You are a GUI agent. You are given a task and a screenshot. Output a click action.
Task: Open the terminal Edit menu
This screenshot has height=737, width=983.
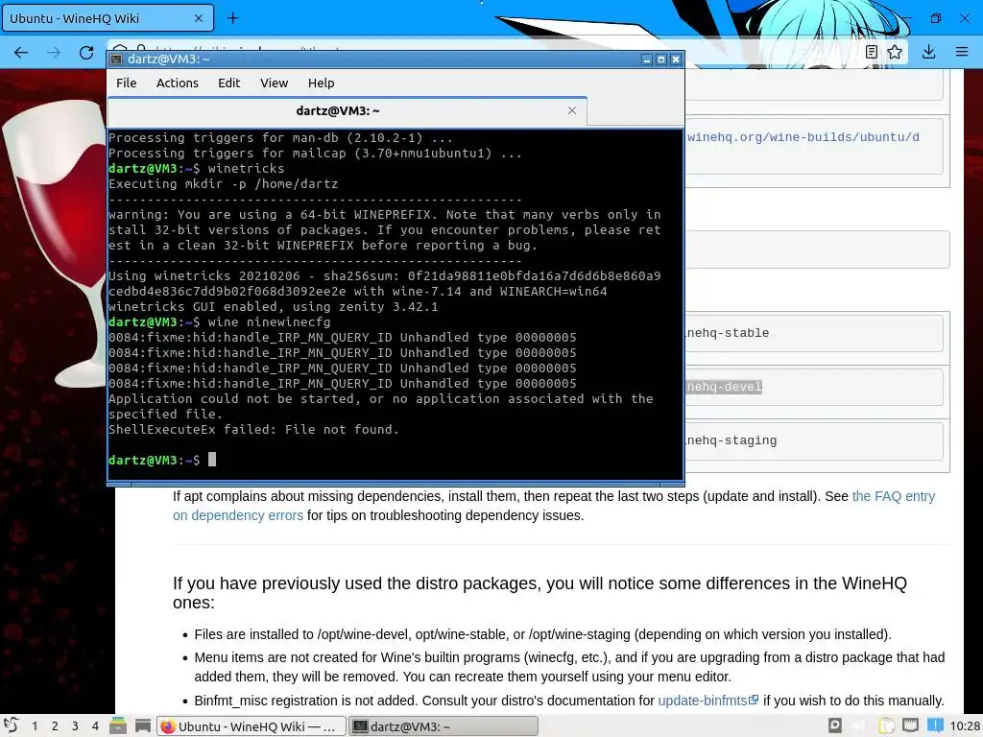click(228, 83)
